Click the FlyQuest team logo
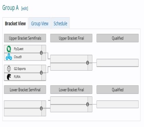This screenshot has height=127, width=144. 9,49
